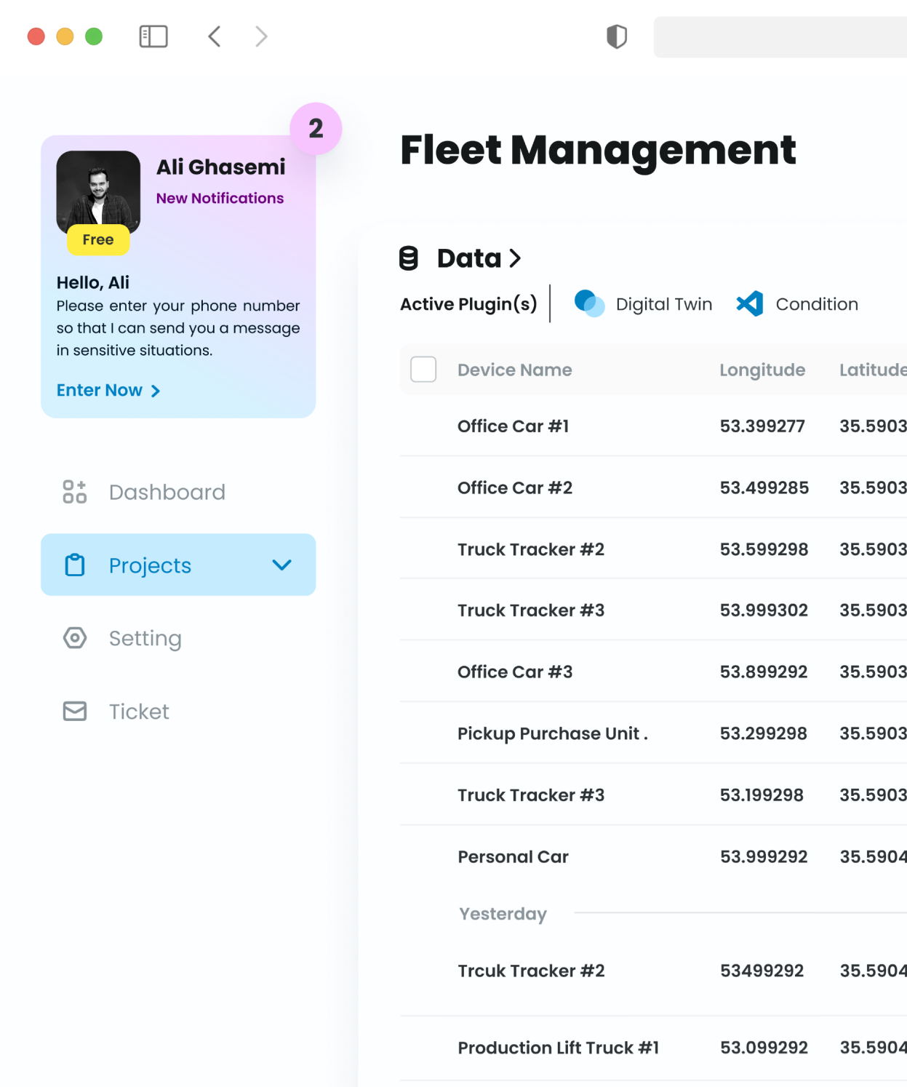Select the Digital Twin plugin label
This screenshot has height=1087, width=907.
[664, 304]
